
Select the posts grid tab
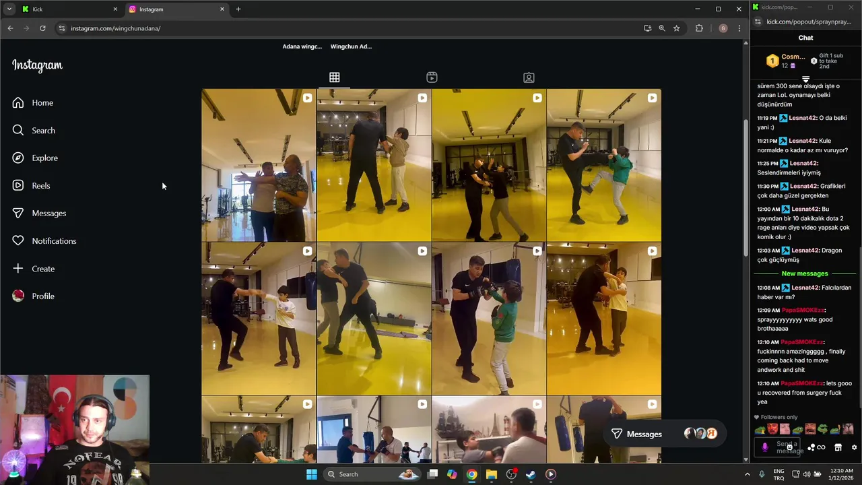point(334,77)
